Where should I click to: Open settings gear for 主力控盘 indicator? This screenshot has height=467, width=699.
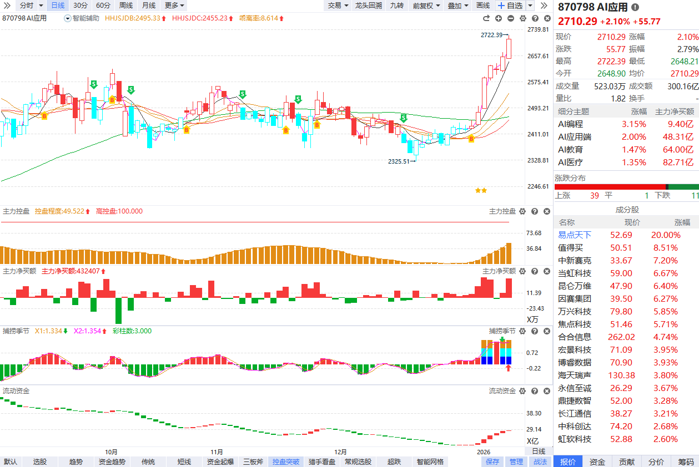[522, 211]
